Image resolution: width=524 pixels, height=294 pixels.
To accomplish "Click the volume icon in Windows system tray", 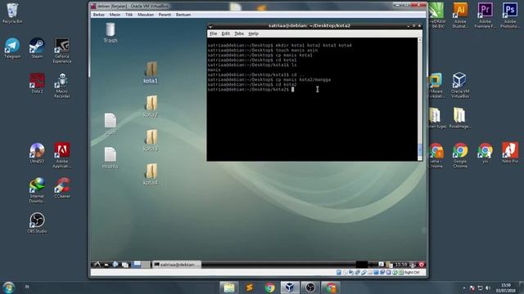I will click(488, 287).
